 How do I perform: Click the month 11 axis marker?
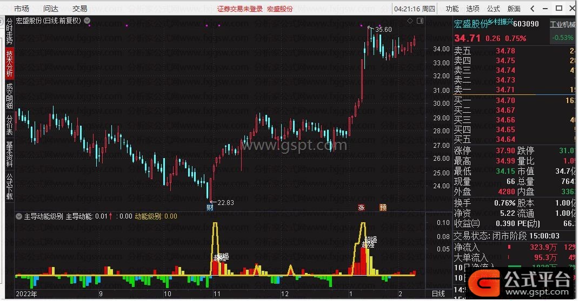tap(217, 294)
